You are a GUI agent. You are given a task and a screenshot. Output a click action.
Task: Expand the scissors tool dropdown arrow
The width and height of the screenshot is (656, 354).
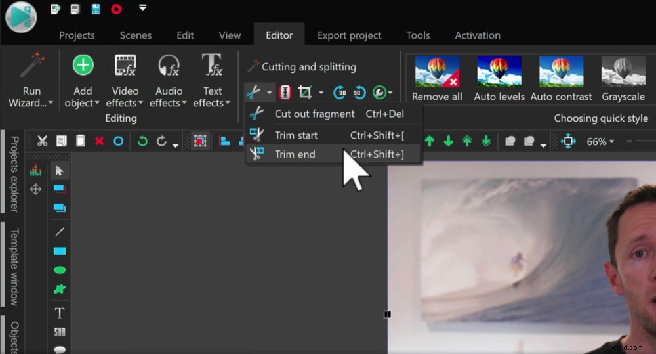pyautogui.click(x=270, y=92)
